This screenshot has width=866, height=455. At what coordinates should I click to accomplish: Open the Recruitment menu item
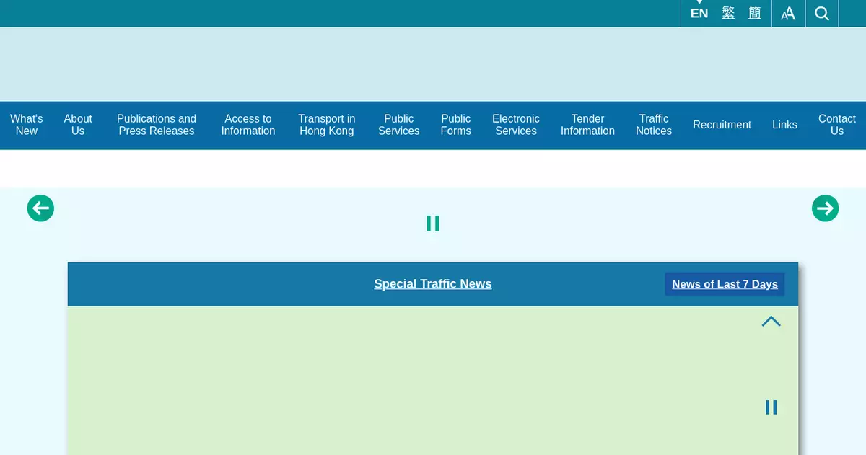[722, 125]
